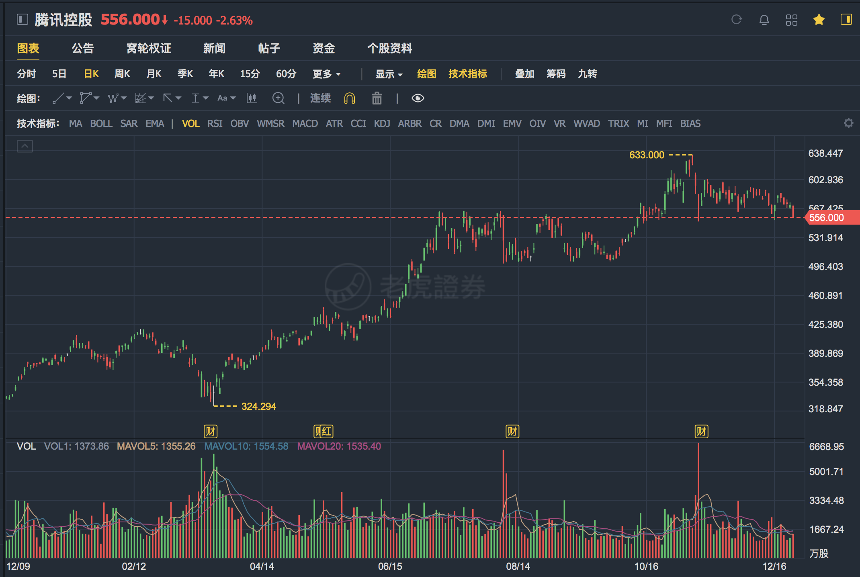Viewport: 860px width, 577px height.
Task: Enable the BOLL indicator
Action: pyautogui.click(x=101, y=123)
